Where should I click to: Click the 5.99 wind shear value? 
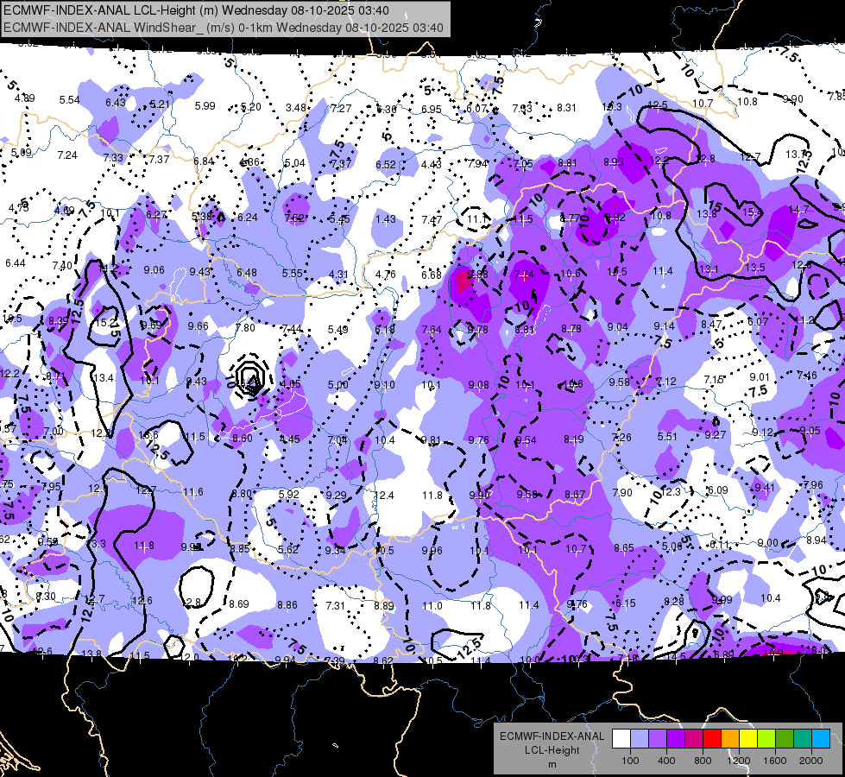coord(205,106)
